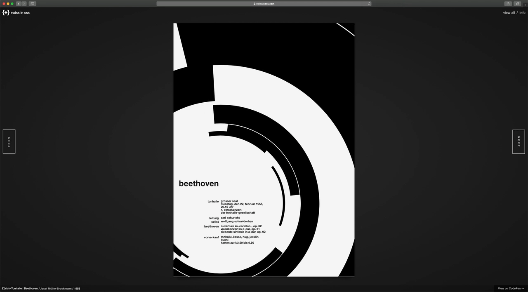Show the Safari tab overview
Image resolution: width=528 pixels, height=292 pixels.
(x=517, y=4)
